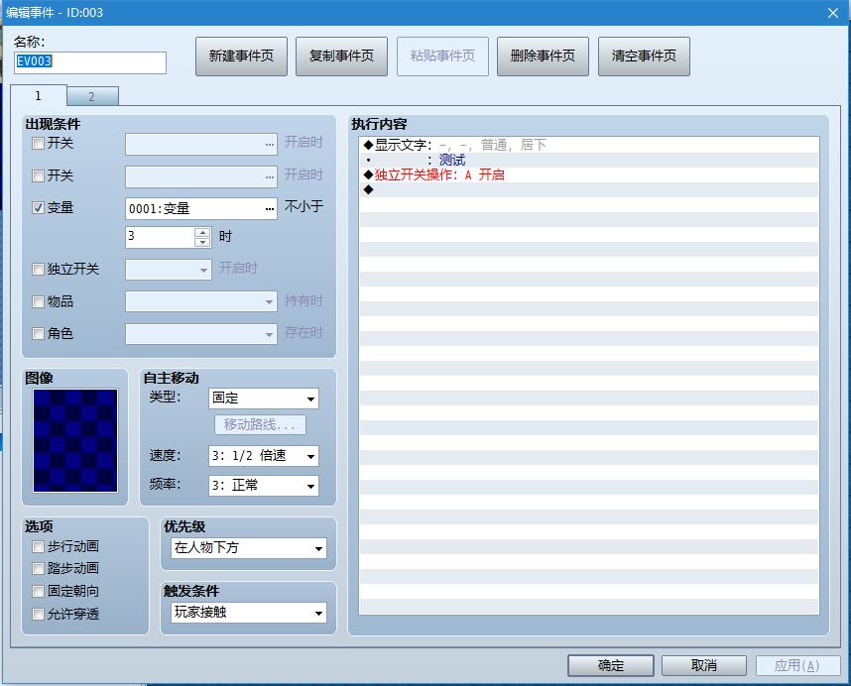Uncheck the 变量 condition checkbox
The image size is (851, 686).
38,208
